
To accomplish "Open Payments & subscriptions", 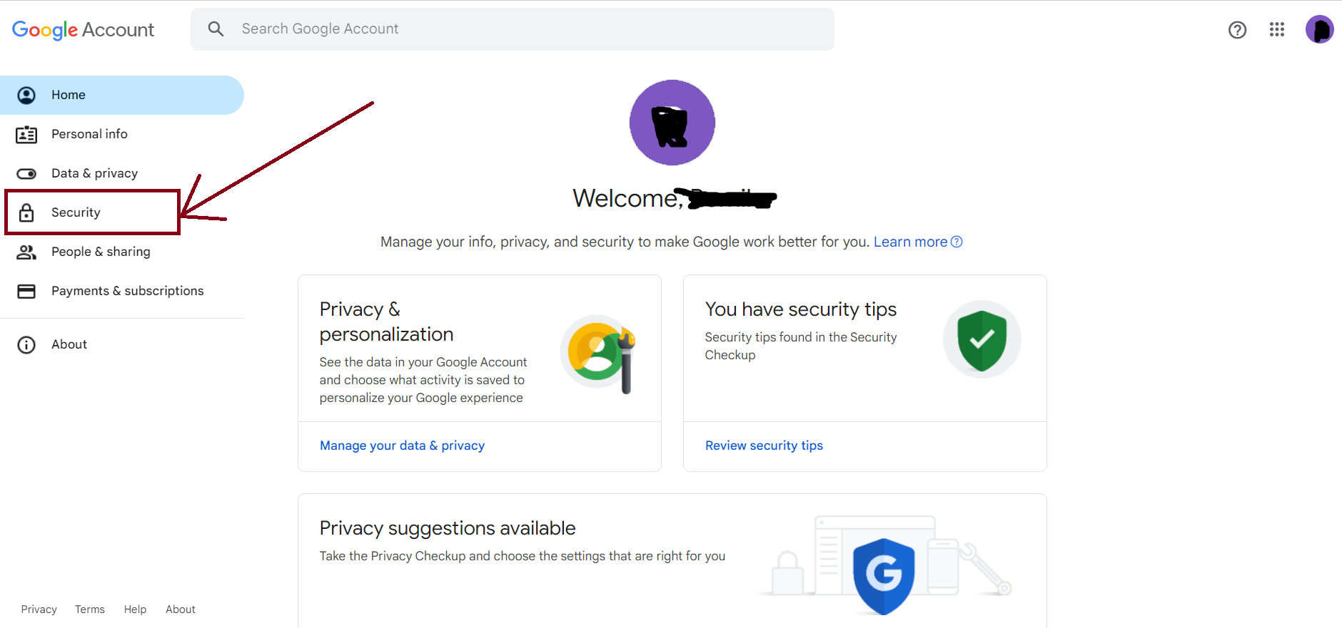I will pos(127,291).
